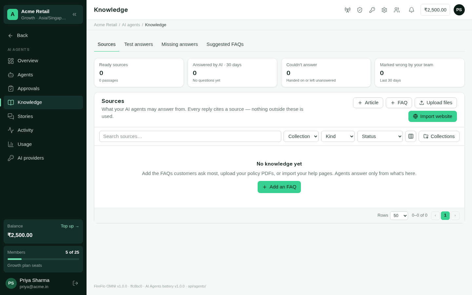Switch to the Missing answers tab
Viewport: 472px width, 295px height.
(180, 44)
